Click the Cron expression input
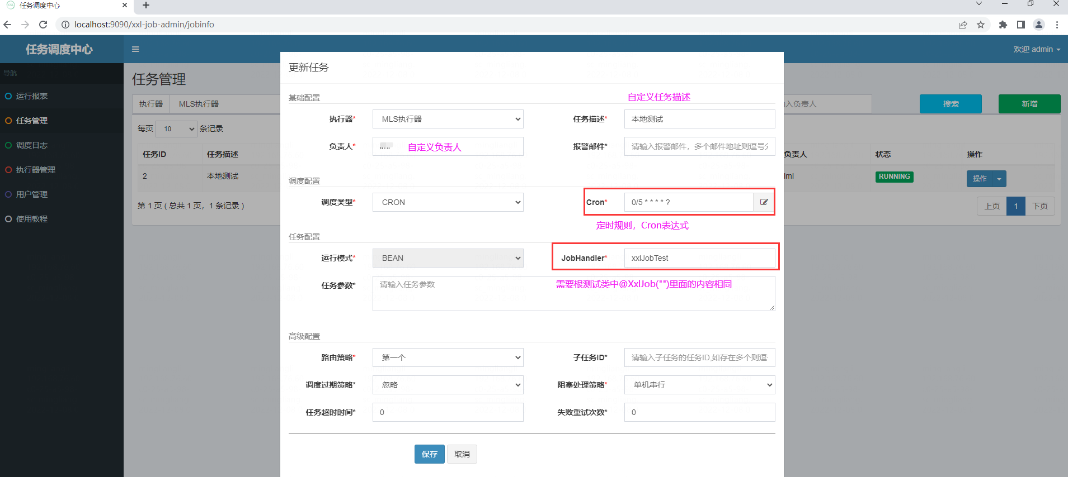 [689, 202]
